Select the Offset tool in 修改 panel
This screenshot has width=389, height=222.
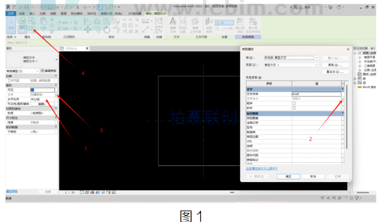tap(97, 22)
